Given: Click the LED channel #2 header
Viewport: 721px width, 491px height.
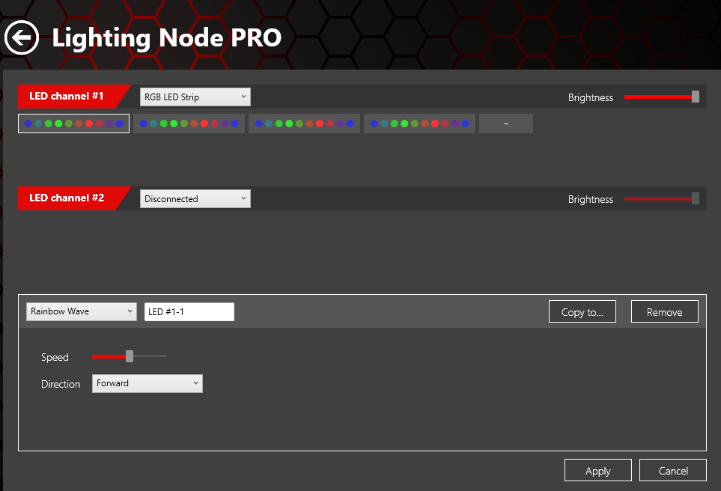Looking at the screenshot, I should pos(67,198).
